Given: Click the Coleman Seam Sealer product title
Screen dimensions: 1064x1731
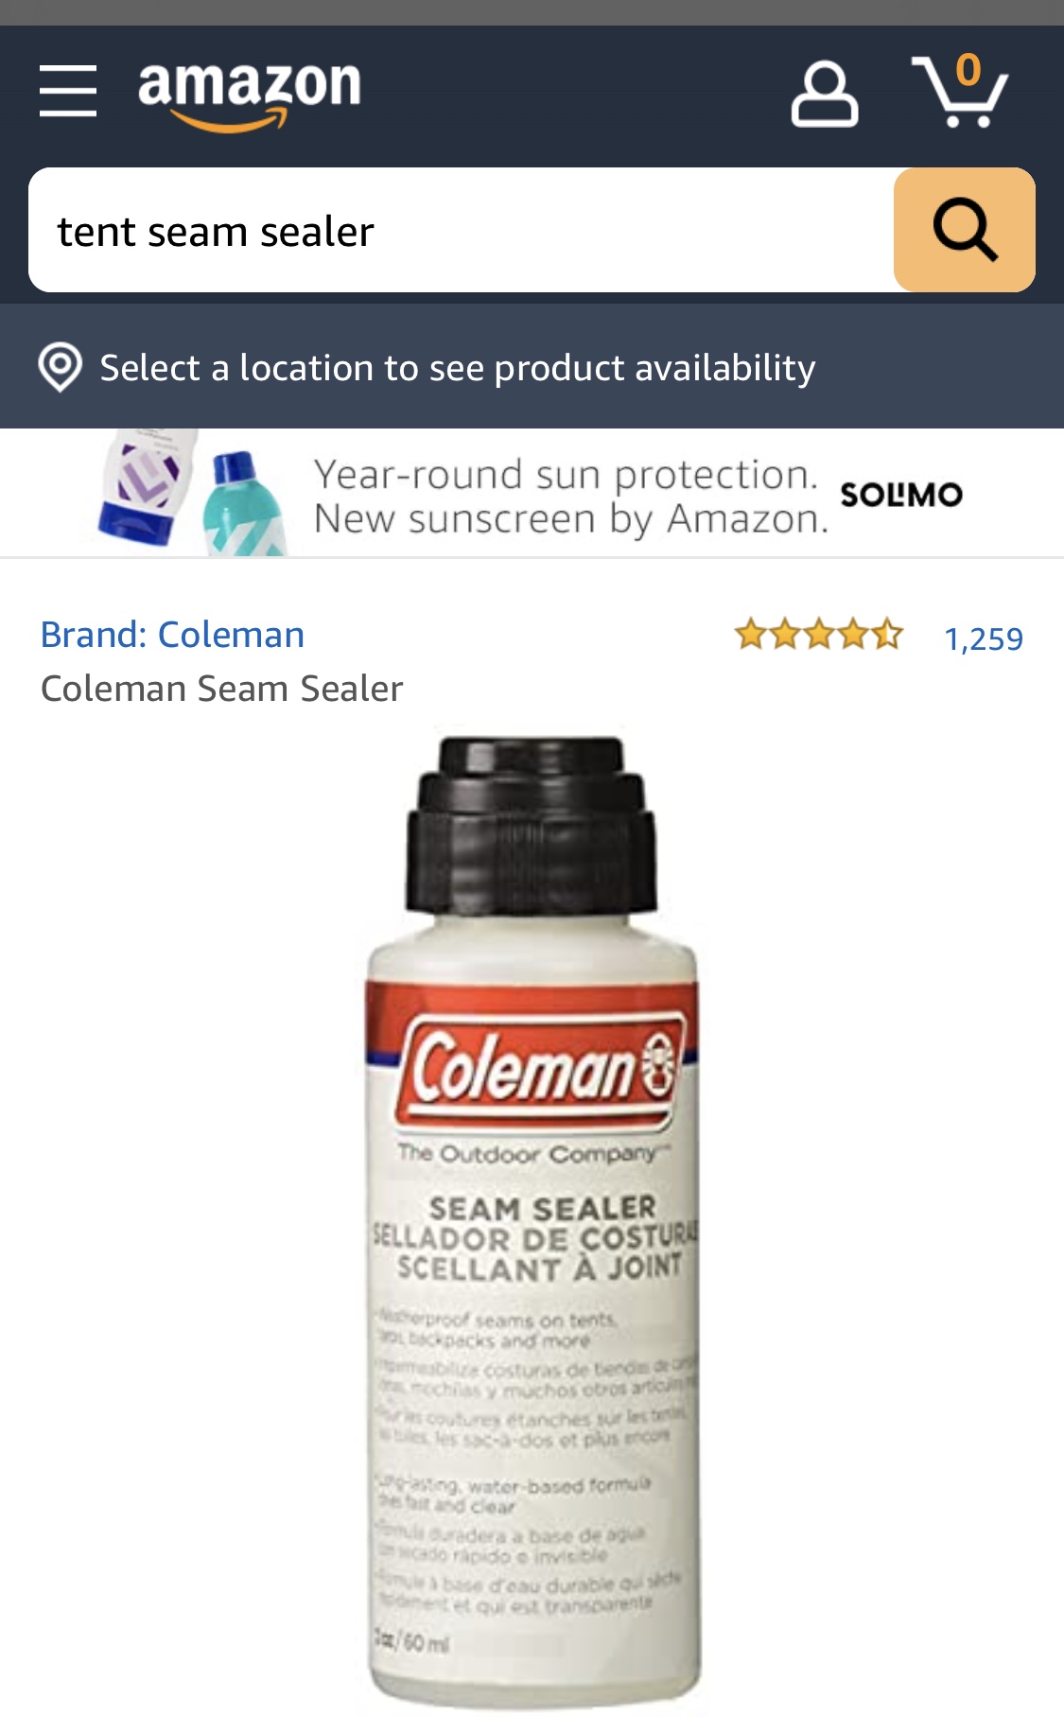Looking at the screenshot, I should coord(222,689).
